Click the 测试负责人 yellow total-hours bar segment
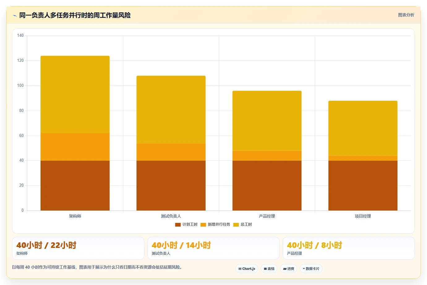Screen dimensions: 427x285 point(171,109)
